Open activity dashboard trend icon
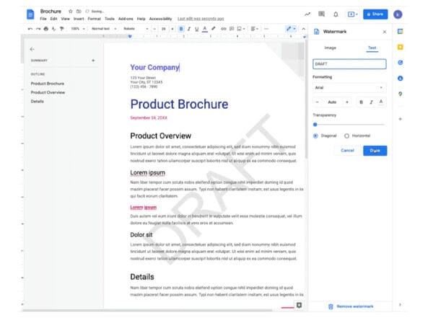 pyautogui.click(x=307, y=14)
